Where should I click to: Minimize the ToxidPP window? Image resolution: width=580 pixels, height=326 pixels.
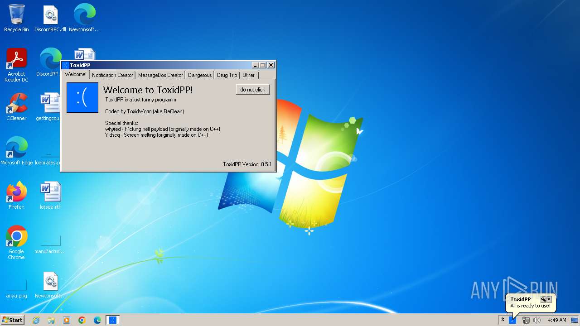255,65
